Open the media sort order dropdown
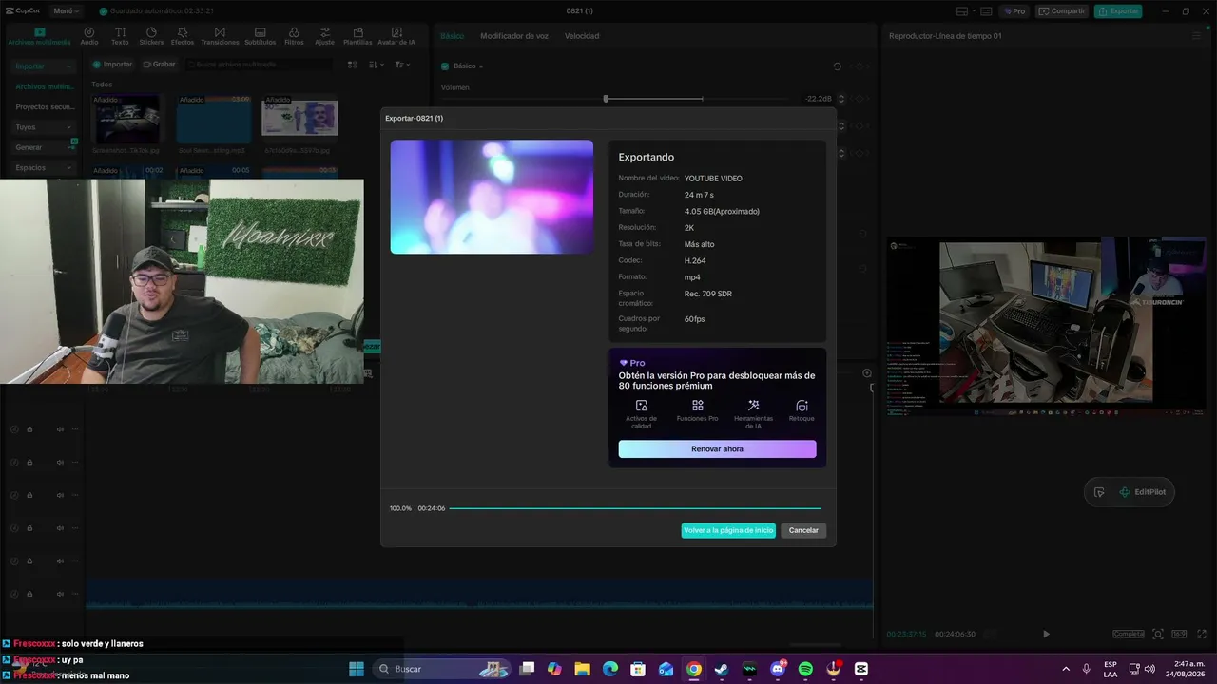 377,65
